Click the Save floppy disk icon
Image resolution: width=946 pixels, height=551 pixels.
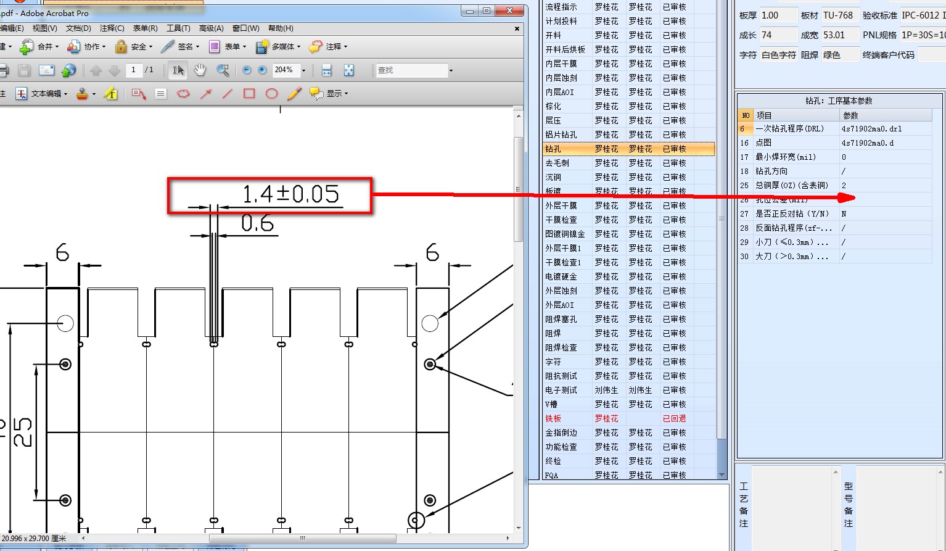click(24, 70)
